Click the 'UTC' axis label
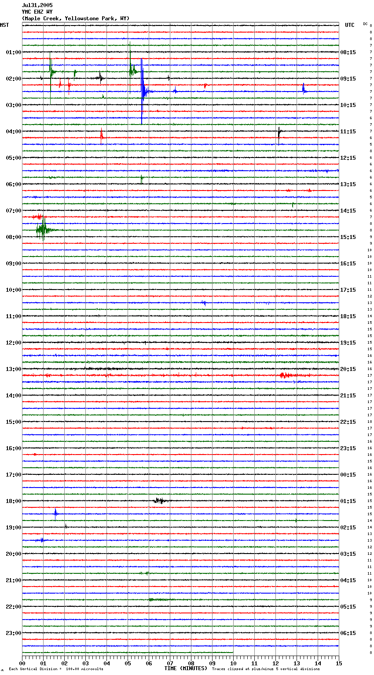This screenshot has width=374, height=675. point(350,25)
